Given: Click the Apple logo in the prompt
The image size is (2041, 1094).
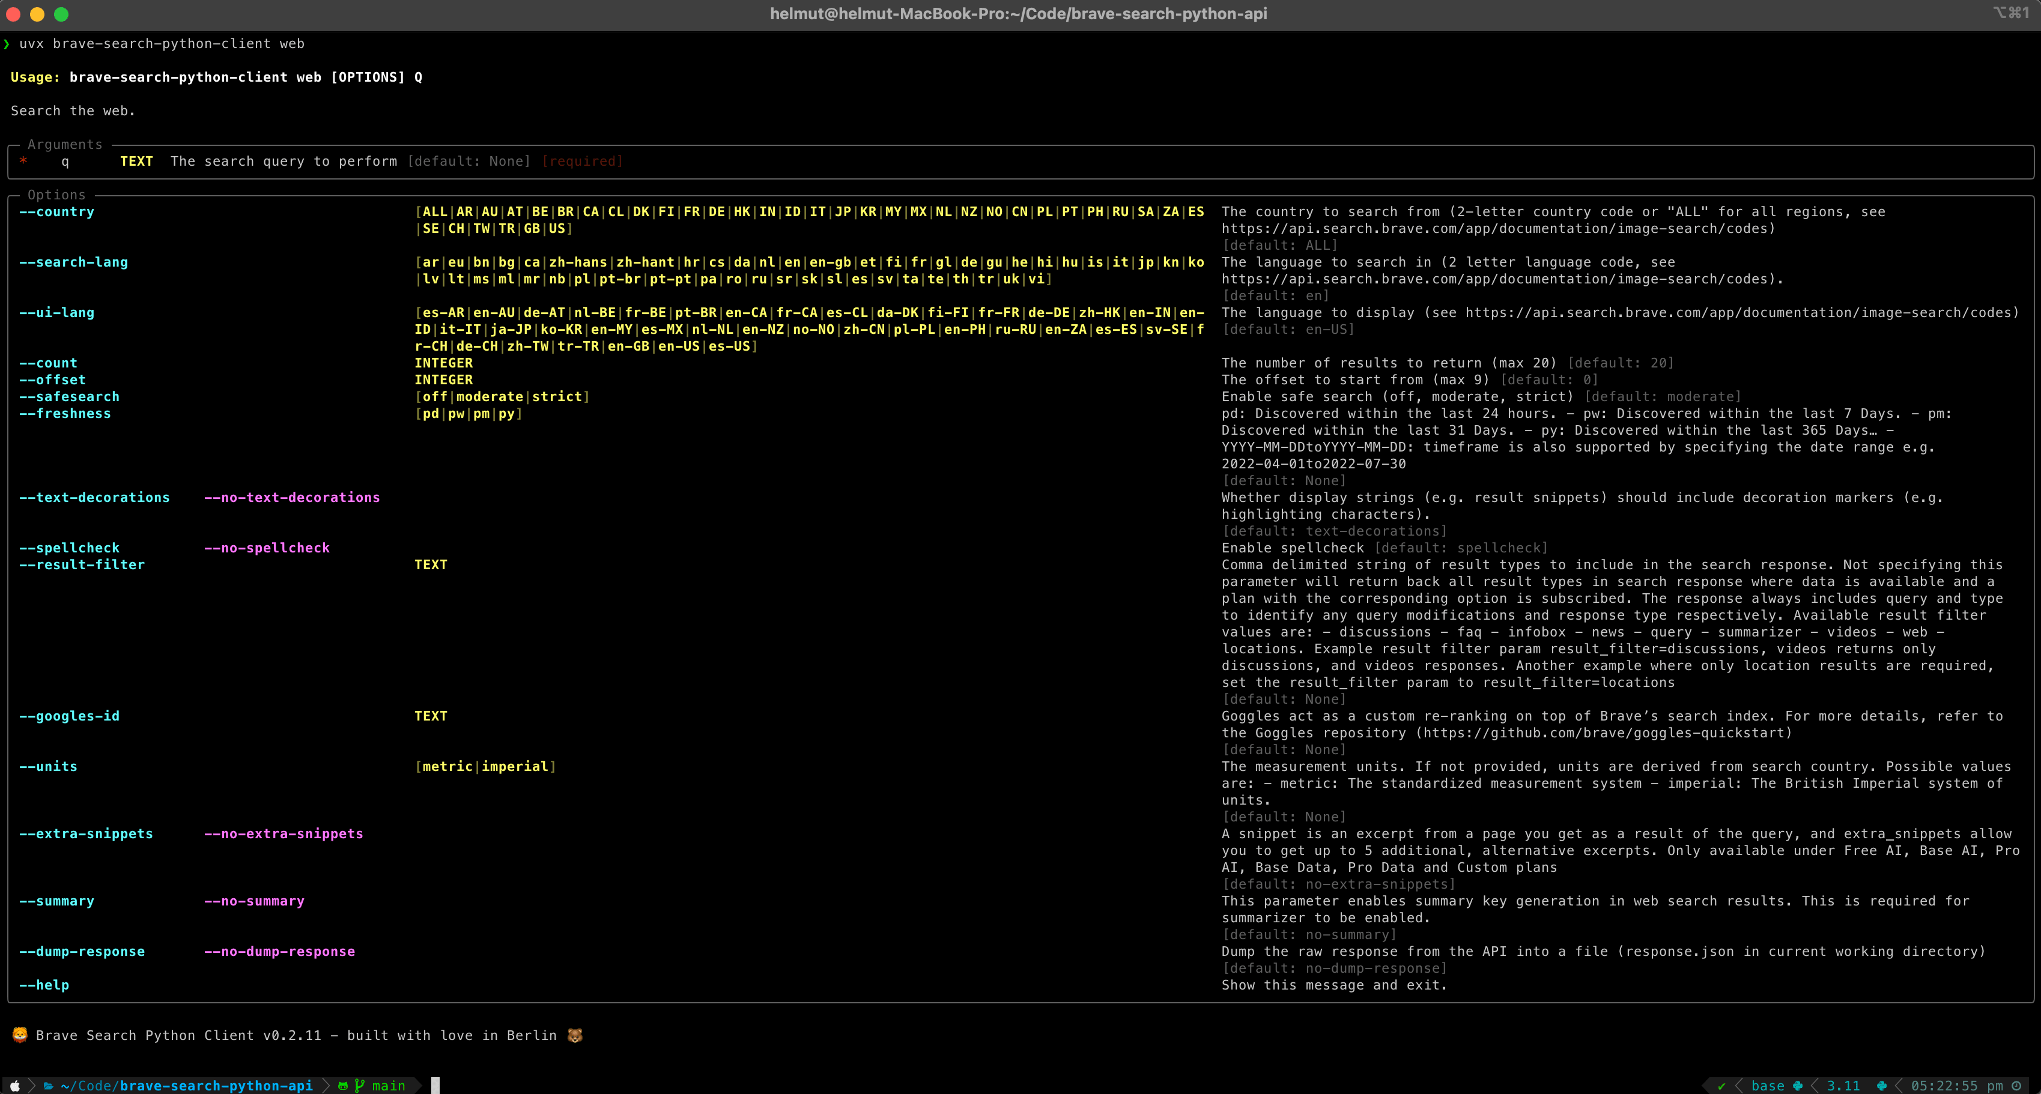Looking at the screenshot, I should pyautogui.click(x=14, y=1085).
